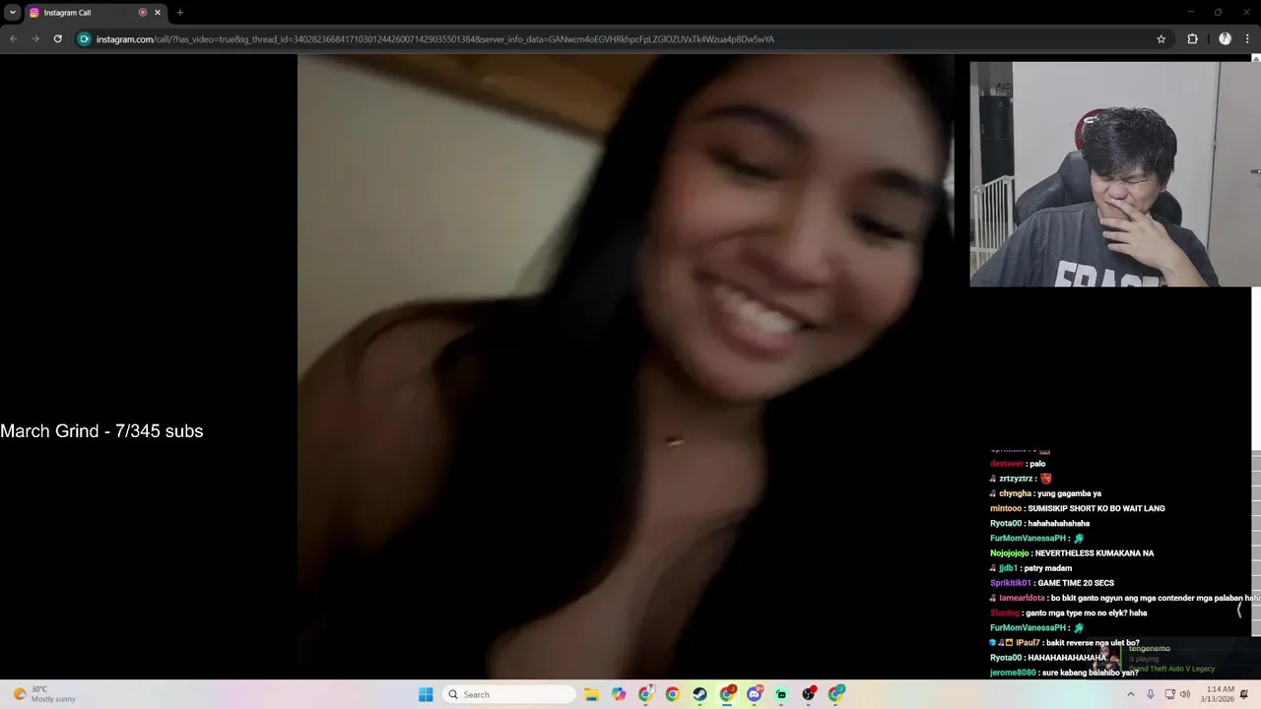Open the Chrome extensions menu
The width and height of the screenshot is (1261, 709).
(x=1193, y=39)
